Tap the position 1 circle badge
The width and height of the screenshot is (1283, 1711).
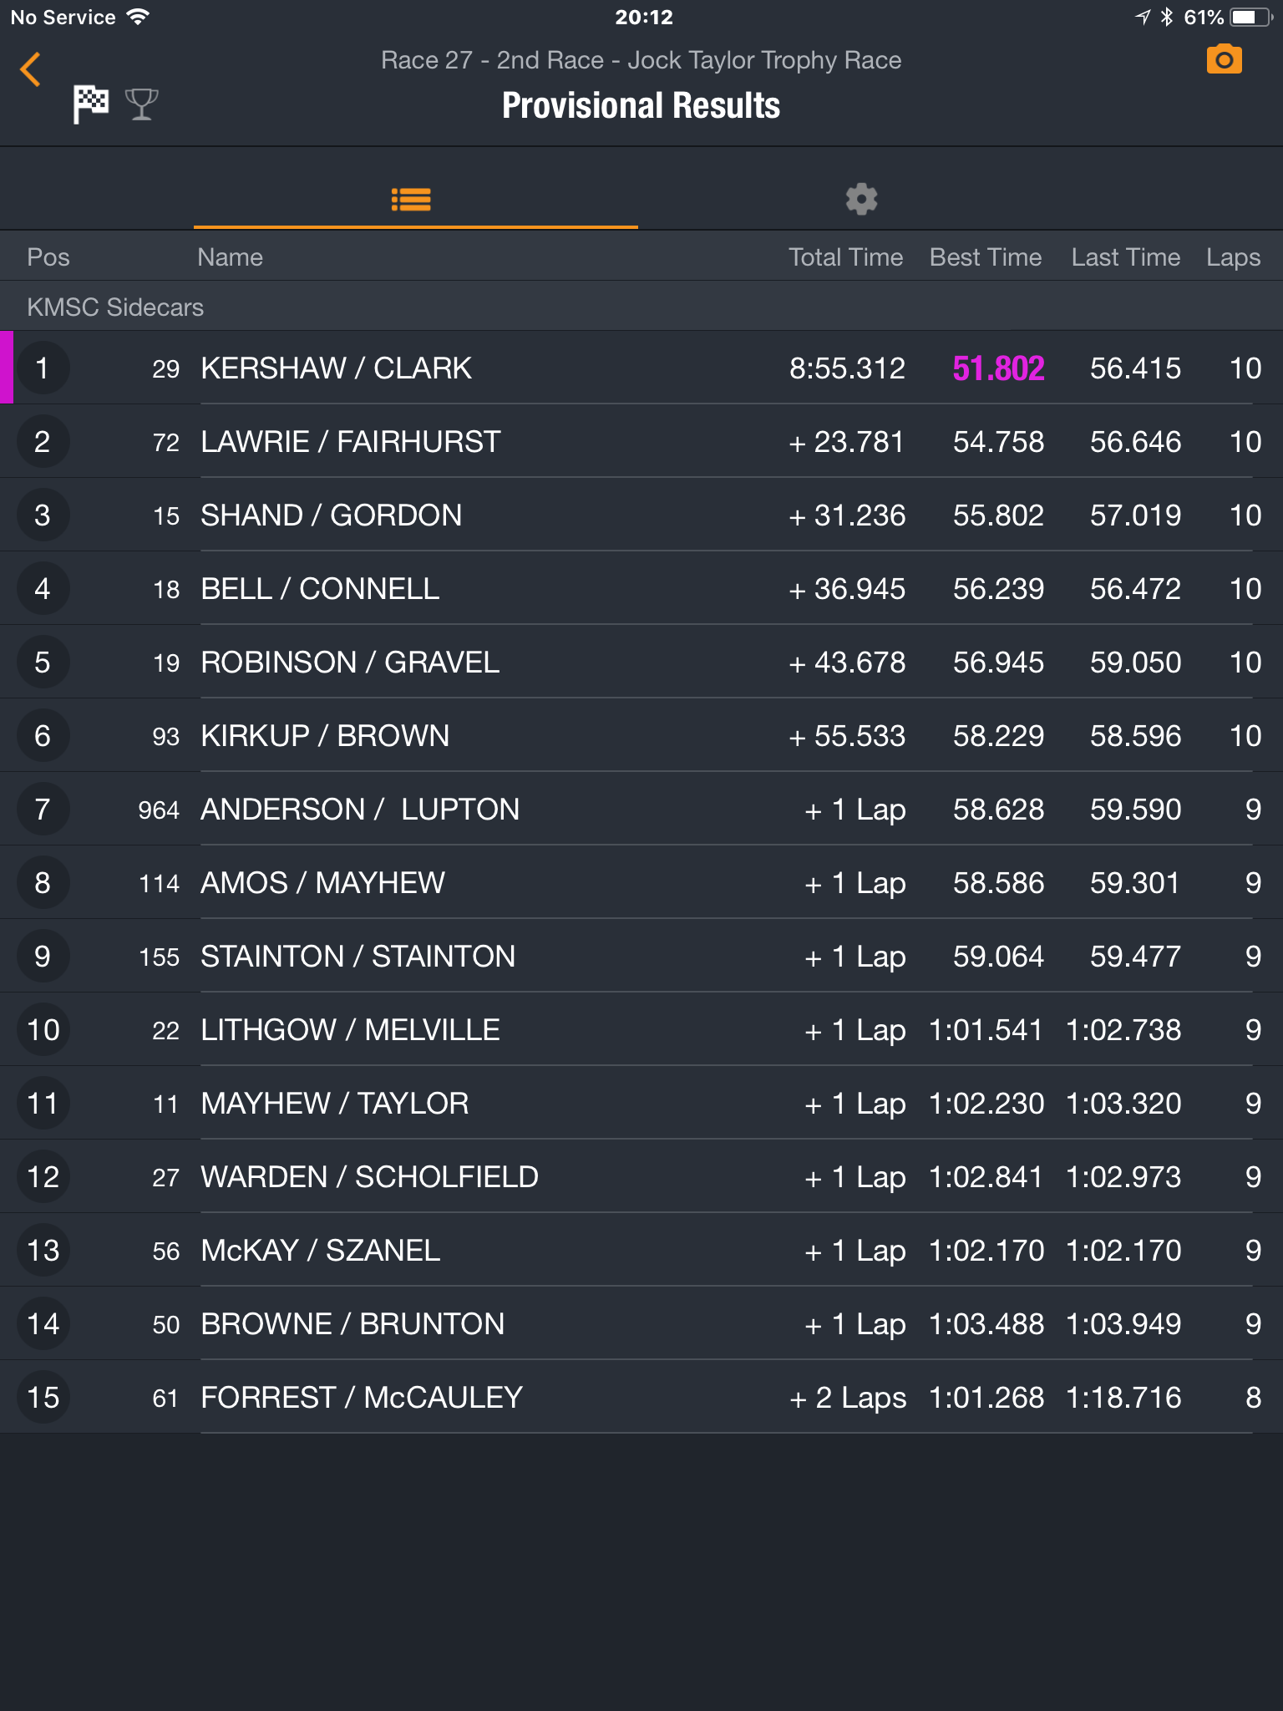tap(43, 368)
